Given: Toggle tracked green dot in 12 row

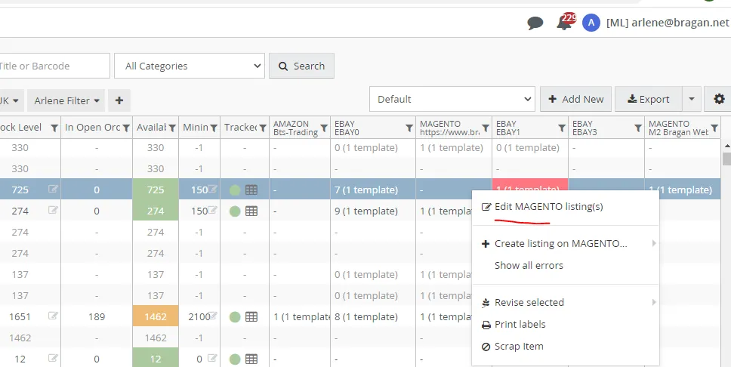Looking at the screenshot, I should [x=235, y=359].
